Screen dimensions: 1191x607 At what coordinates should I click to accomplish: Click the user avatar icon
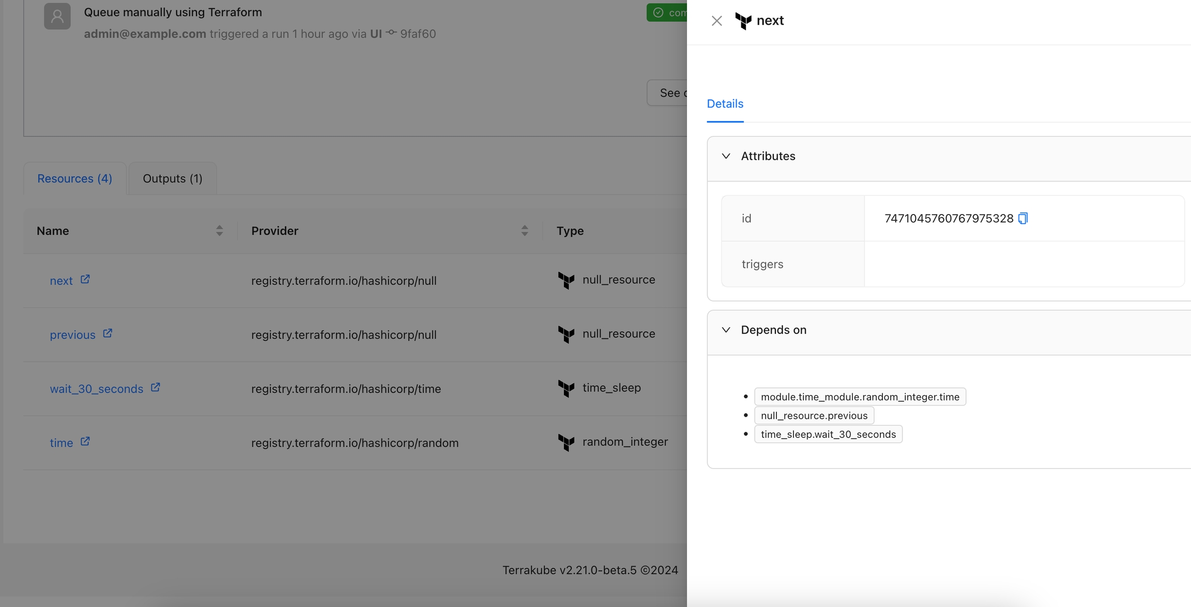(x=57, y=16)
